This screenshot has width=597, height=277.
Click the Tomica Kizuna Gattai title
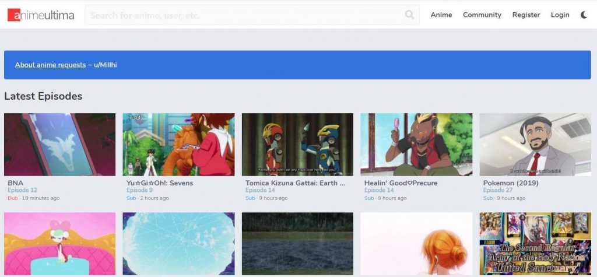(295, 183)
